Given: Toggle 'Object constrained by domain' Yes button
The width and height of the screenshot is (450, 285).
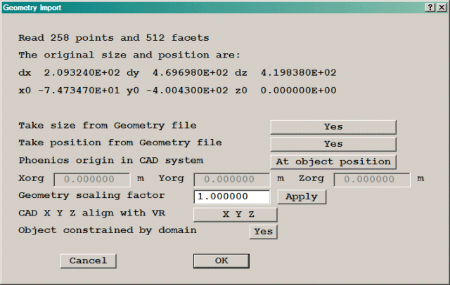Looking at the screenshot, I should click(263, 231).
